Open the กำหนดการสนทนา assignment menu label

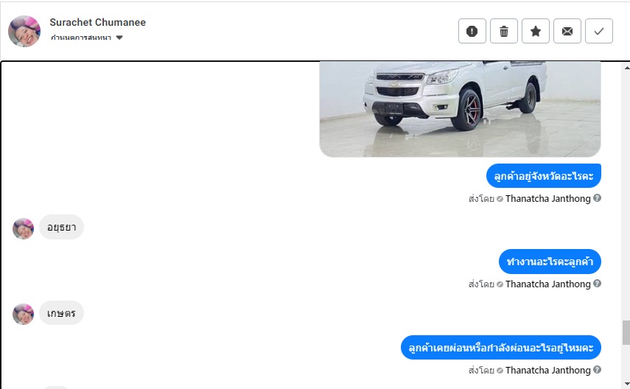pyautogui.click(x=81, y=38)
